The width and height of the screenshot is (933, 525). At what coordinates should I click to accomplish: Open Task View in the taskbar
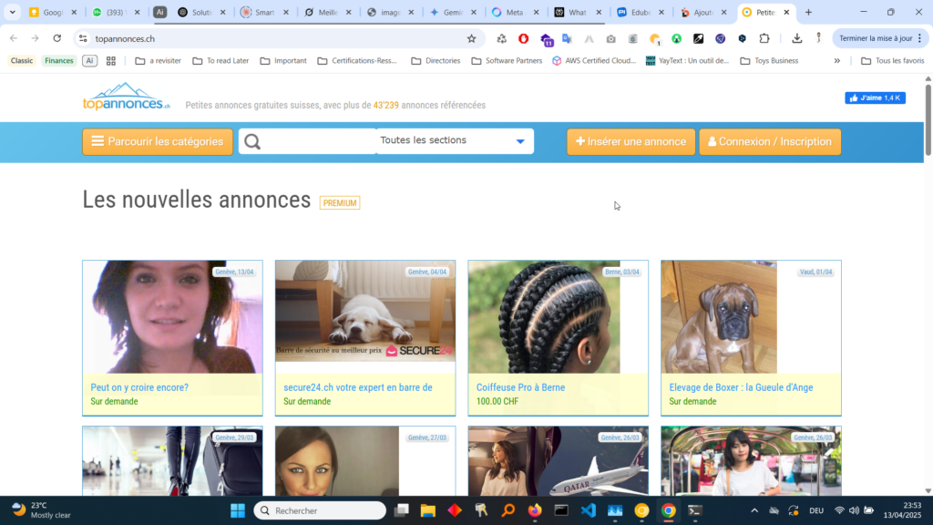tap(402, 510)
